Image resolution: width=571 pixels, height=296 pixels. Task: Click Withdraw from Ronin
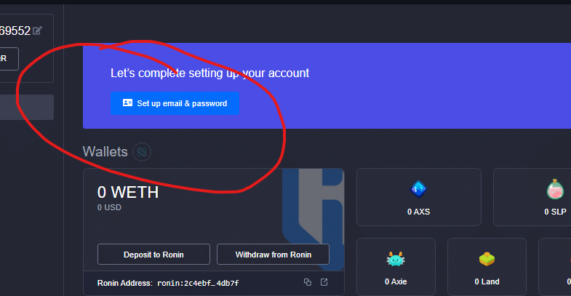pos(273,255)
